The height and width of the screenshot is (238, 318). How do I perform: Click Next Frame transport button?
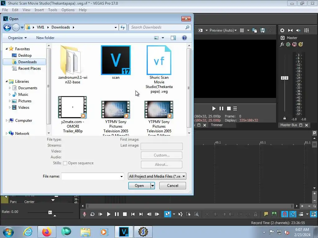[x=157, y=214]
